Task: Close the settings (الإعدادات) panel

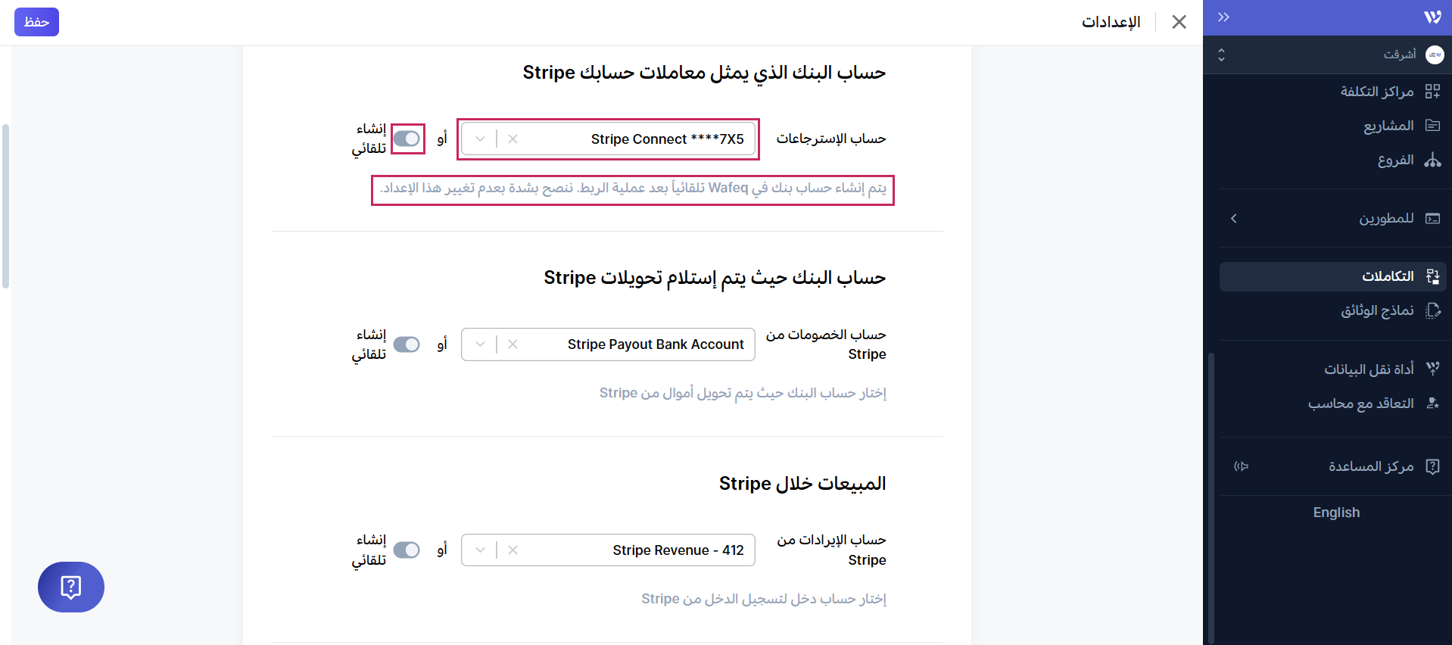Action: pyautogui.click(x=1179, y=22)
